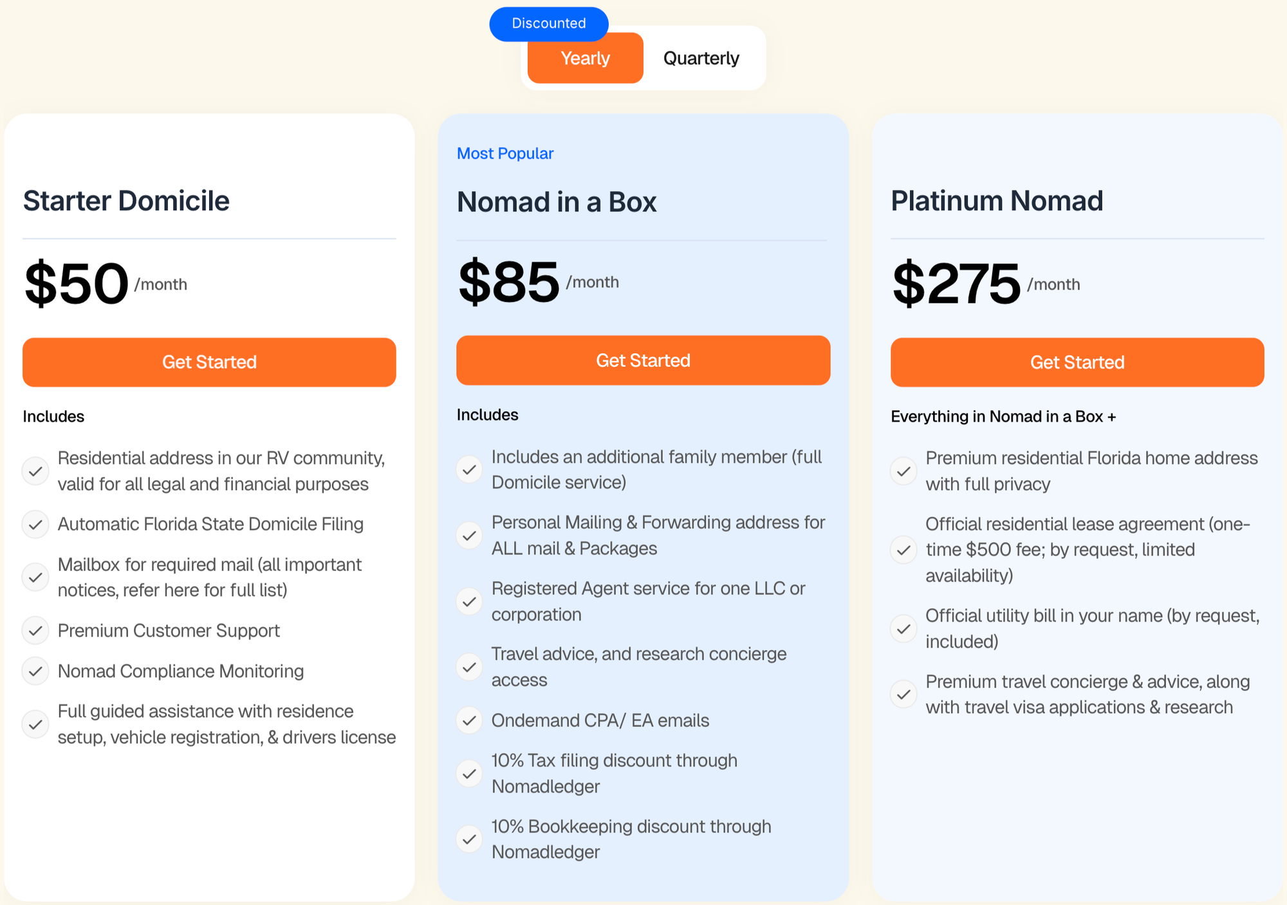1287x905 pixels.
Task: Click the Mailbox for required mail feature text
Action: (x=210, y=577)
